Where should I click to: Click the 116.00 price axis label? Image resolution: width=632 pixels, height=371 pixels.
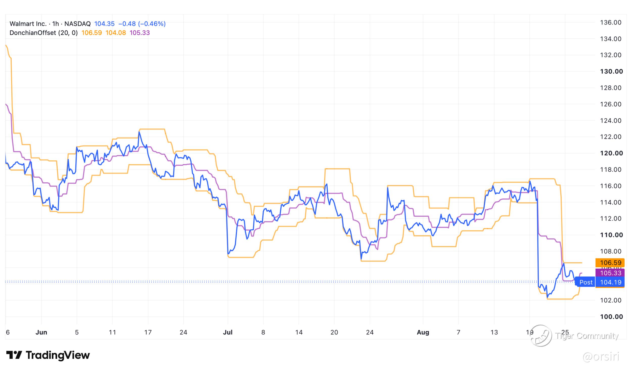click(x=611, y=186)
